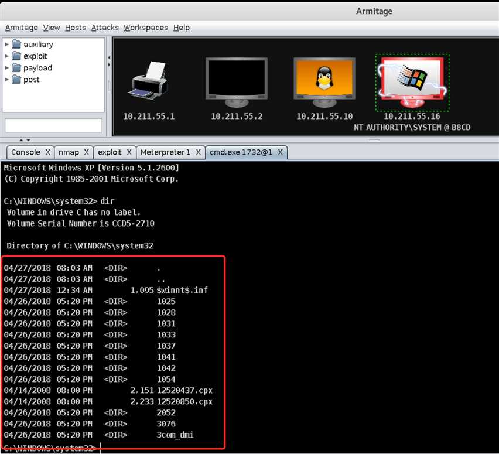Click the 1041 directory entry
Viewport: 499px width, 454px height.
(x=166, y=357)
